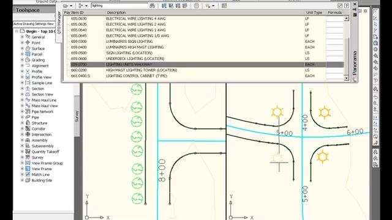The height and width of the screenshot is (220, 392).
Task: Sort by the Pay Item ID column header
Action: 84,12
